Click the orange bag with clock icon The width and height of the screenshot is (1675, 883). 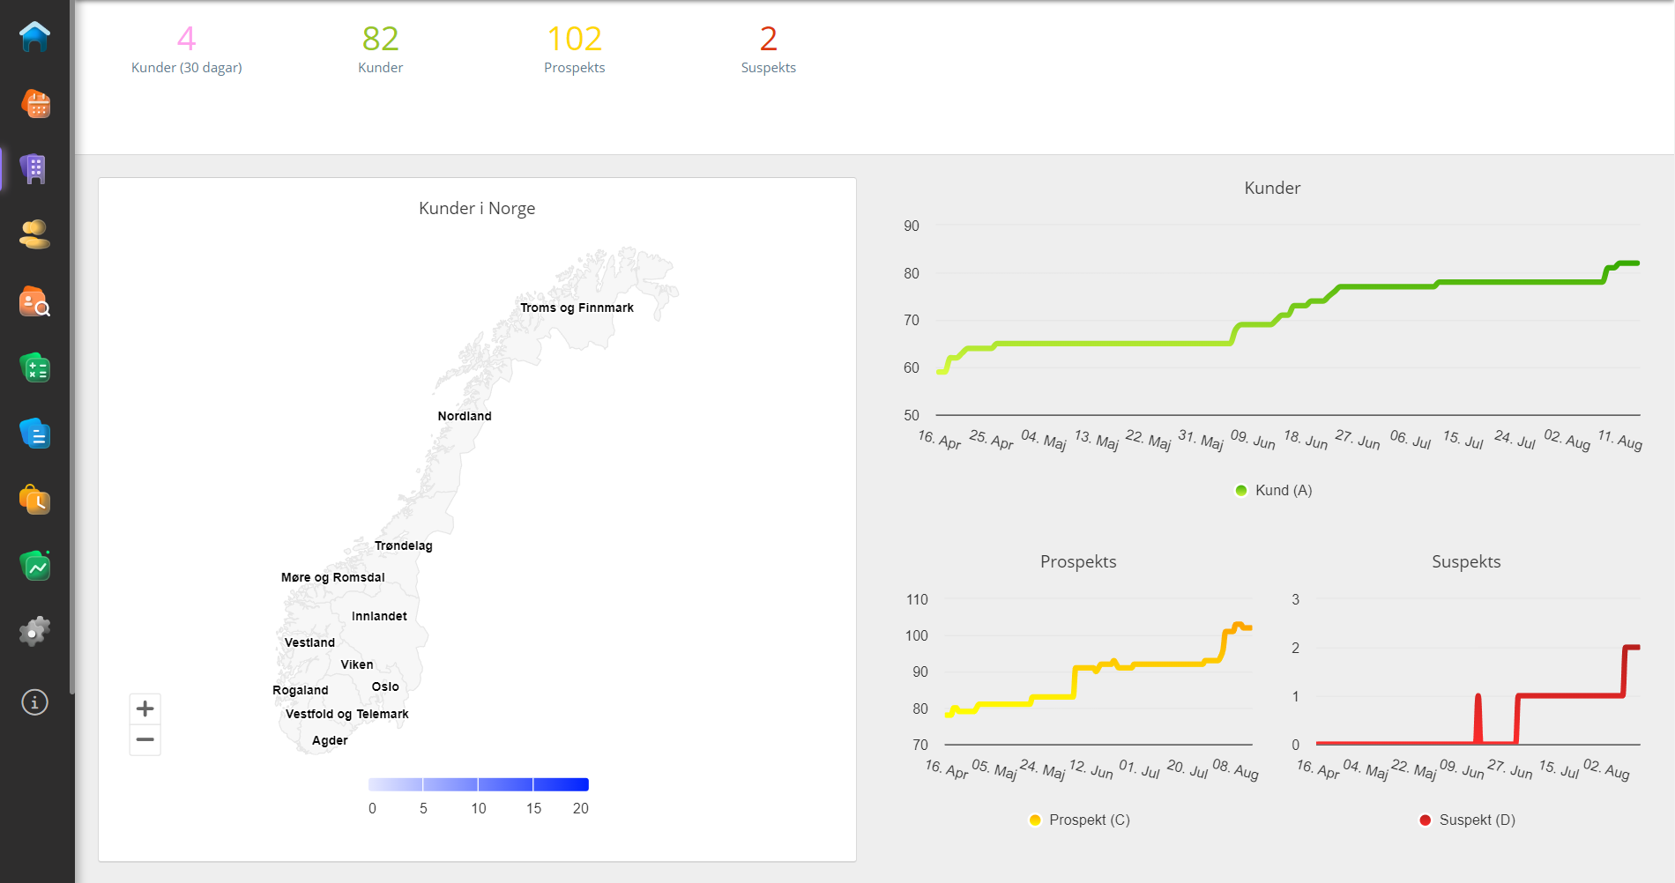[x=34, y=500]
